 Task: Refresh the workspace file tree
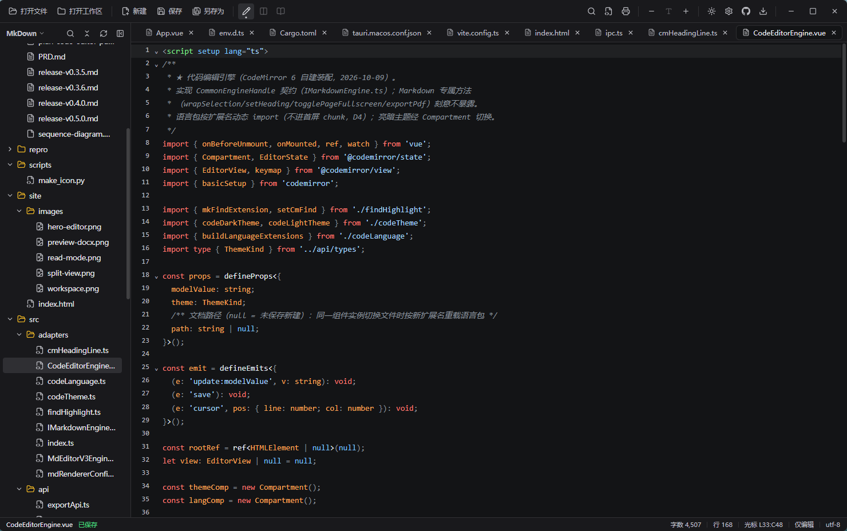pos(104,33)
